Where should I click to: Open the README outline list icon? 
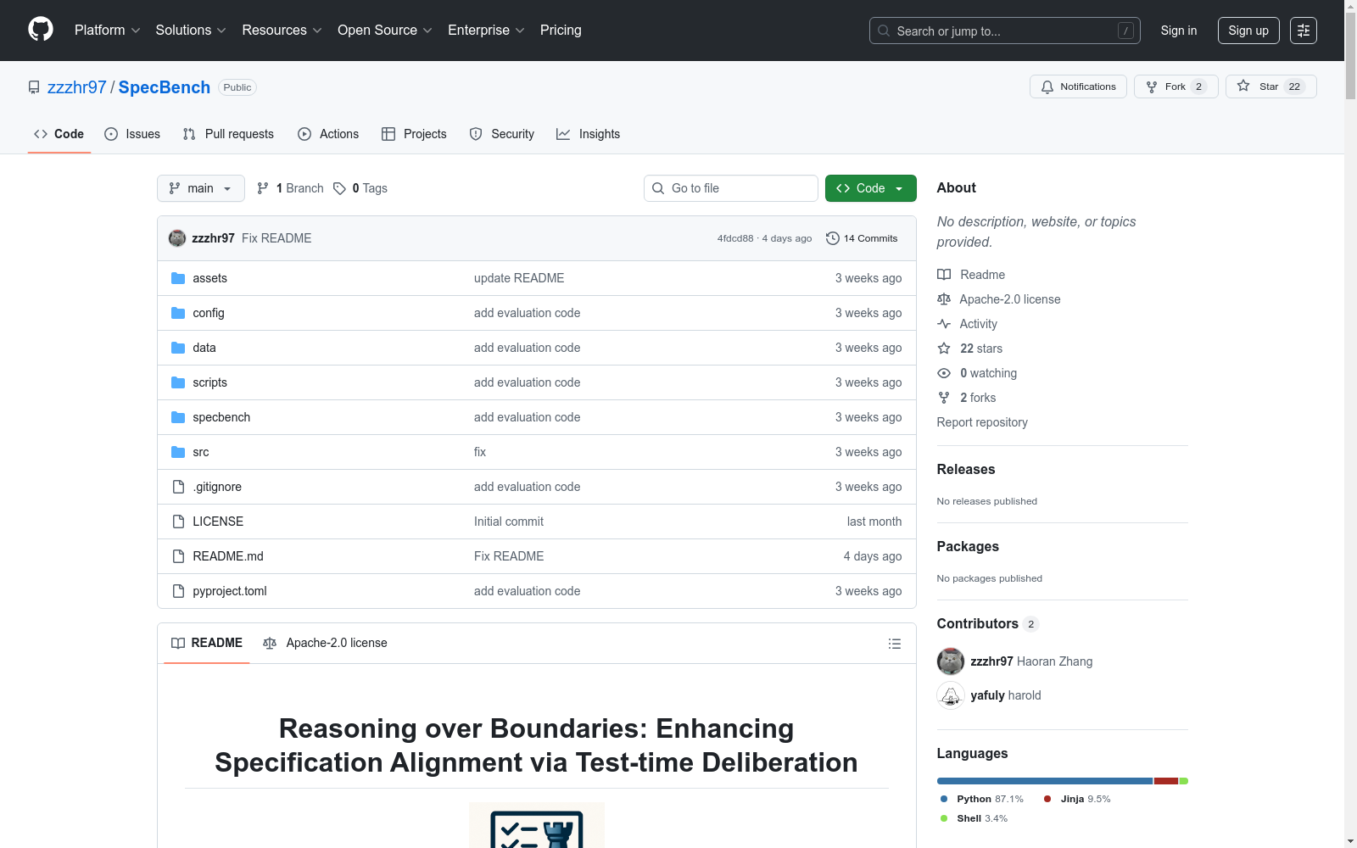click(x=894, y=644)
